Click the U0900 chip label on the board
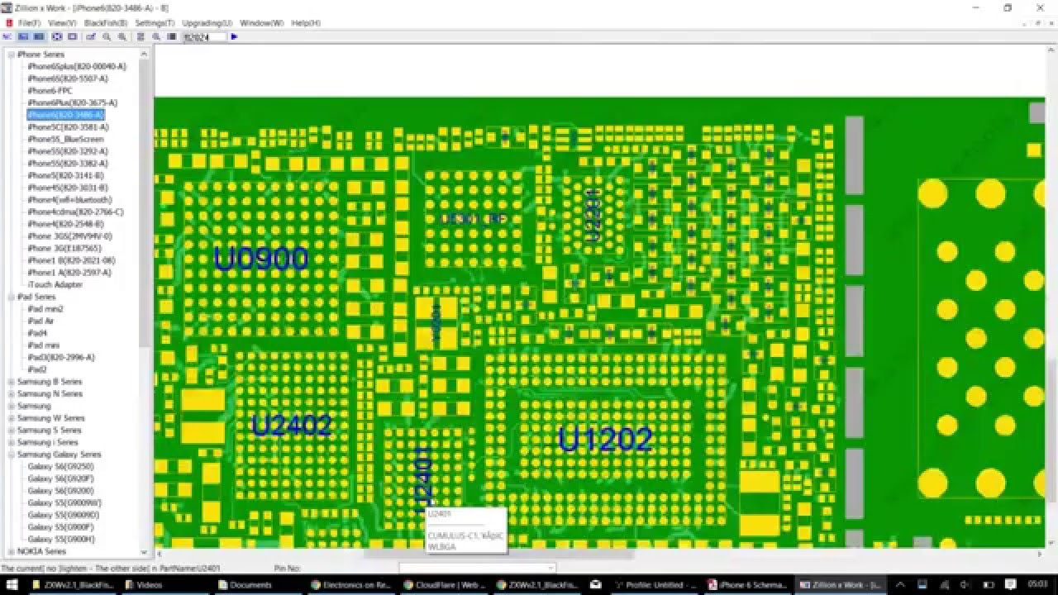Viewport: 1058px width, 595px height. 260,259
